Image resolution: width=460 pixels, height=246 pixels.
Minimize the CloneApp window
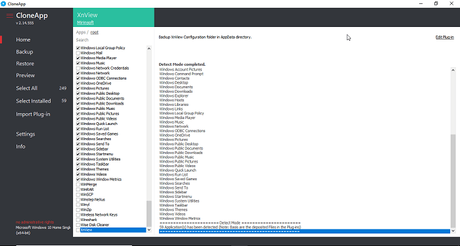point(421,3)
